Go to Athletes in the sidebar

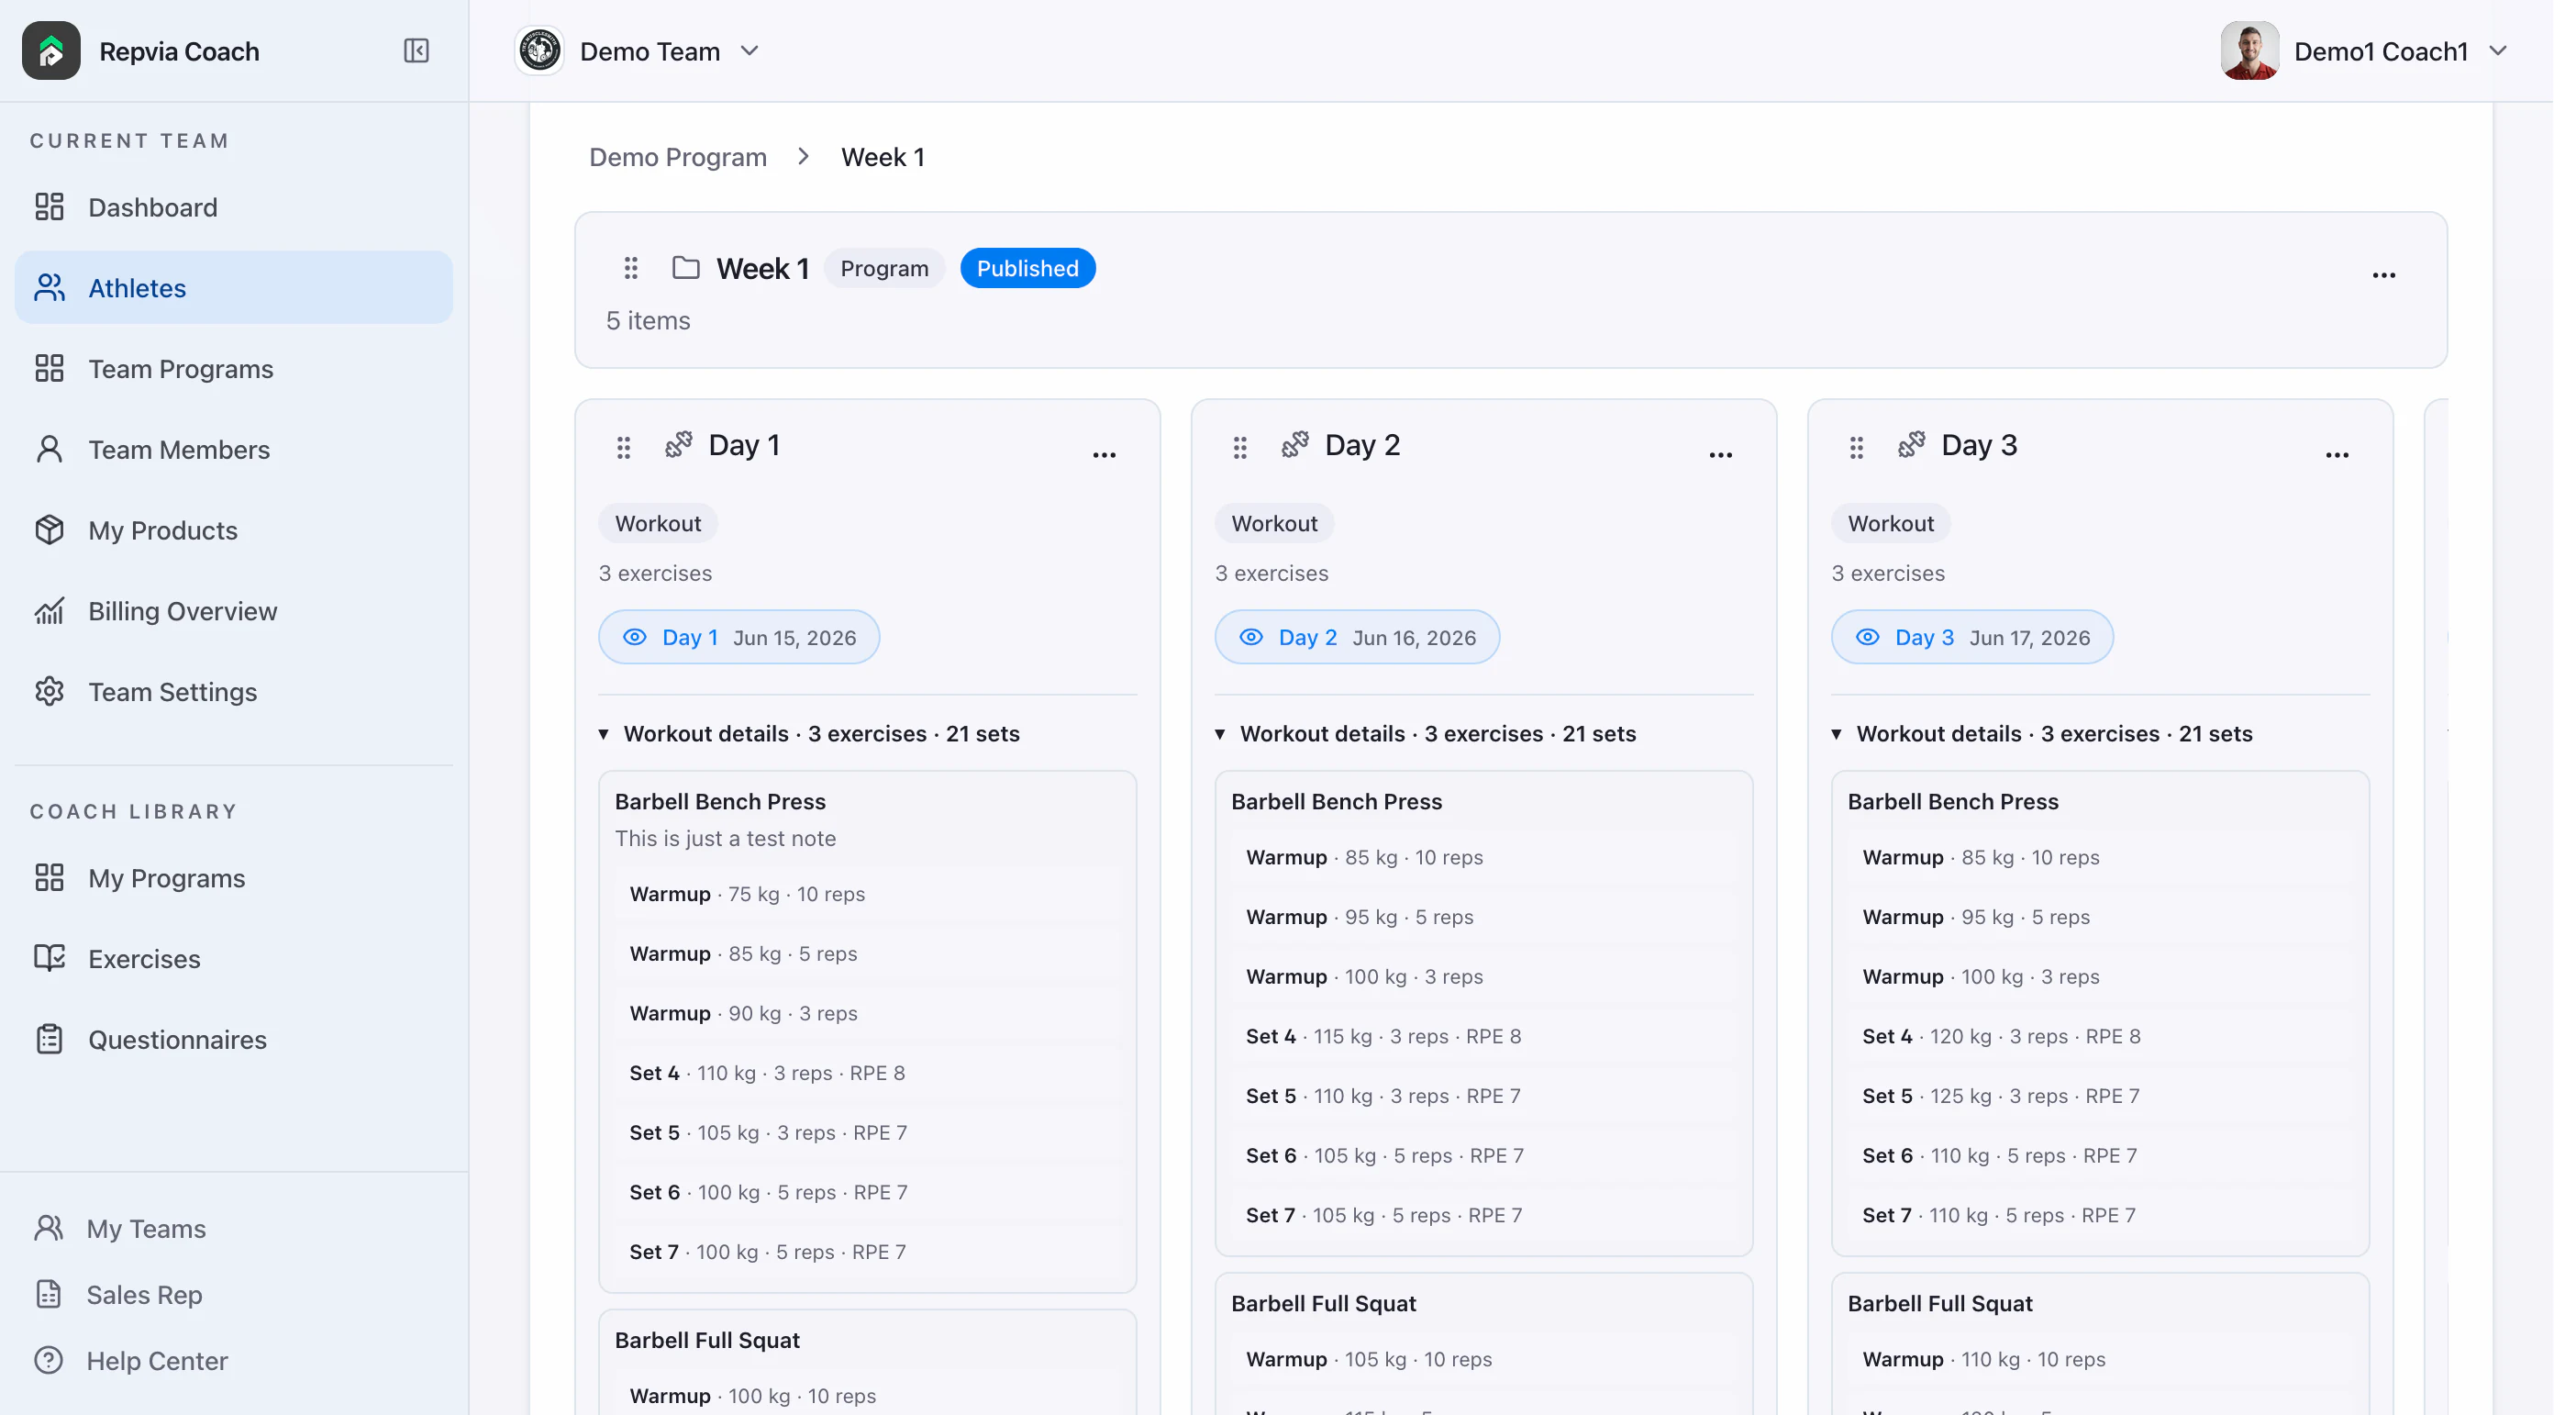[234, 287]
